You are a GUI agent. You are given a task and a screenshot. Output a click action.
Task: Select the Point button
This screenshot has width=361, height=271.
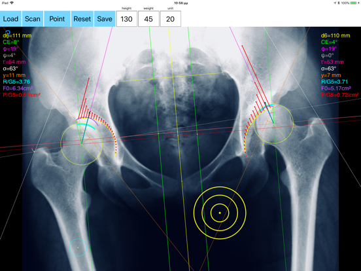pos(57,19)
